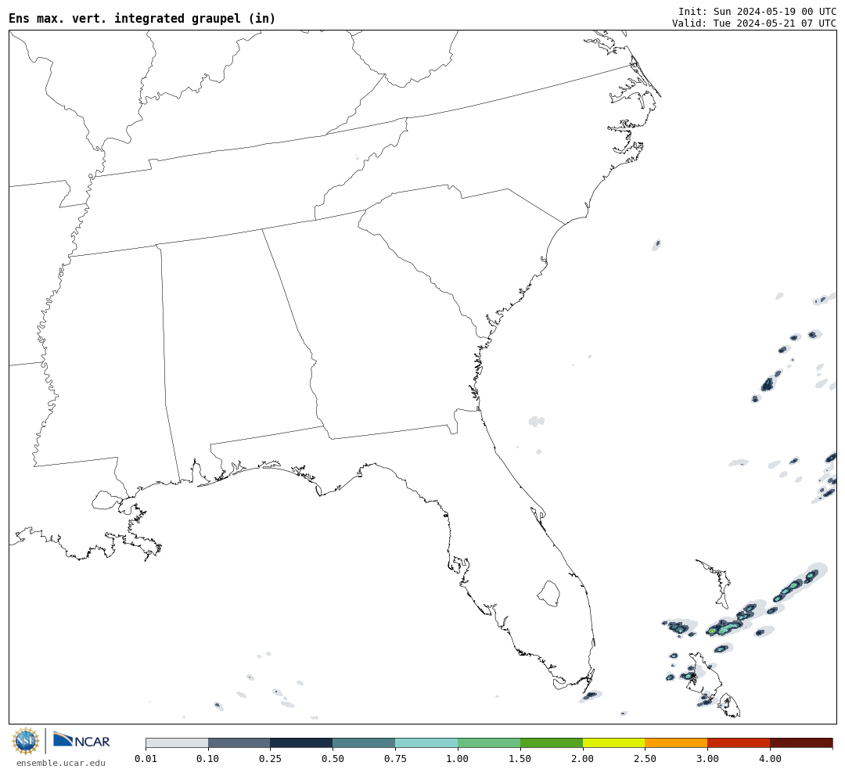845x773 pixels.
Task: Select the map title 'Ens max. vert. integrated graupel (in)'
Action: point(142,18)
